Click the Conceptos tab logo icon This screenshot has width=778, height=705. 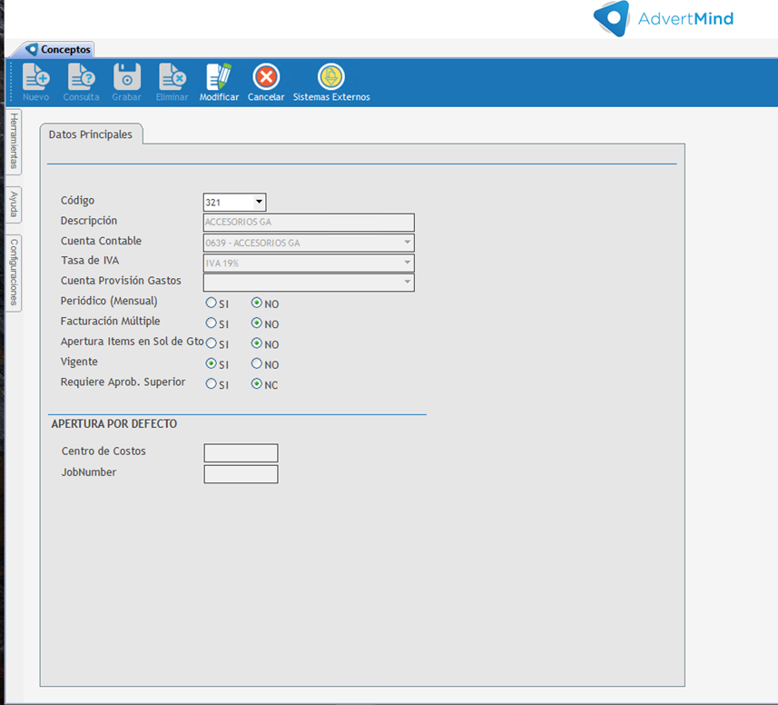click(x=33, y=49)
